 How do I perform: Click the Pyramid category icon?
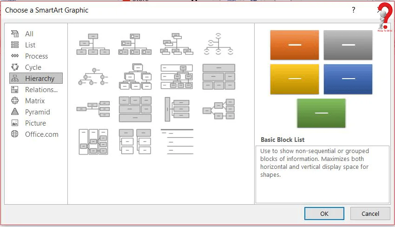tap(15, 112)
